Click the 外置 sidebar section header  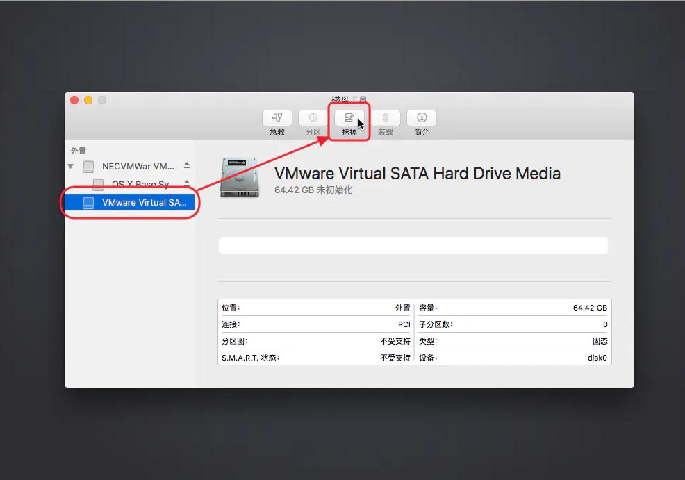(x=79, y=151)
